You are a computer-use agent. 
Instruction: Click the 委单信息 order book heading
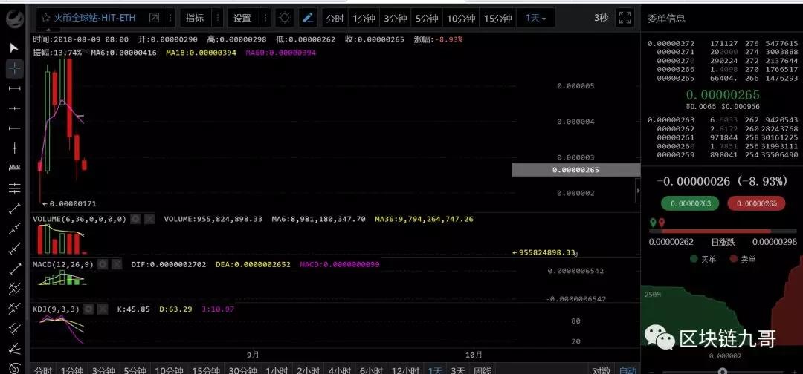pos(665,19)
